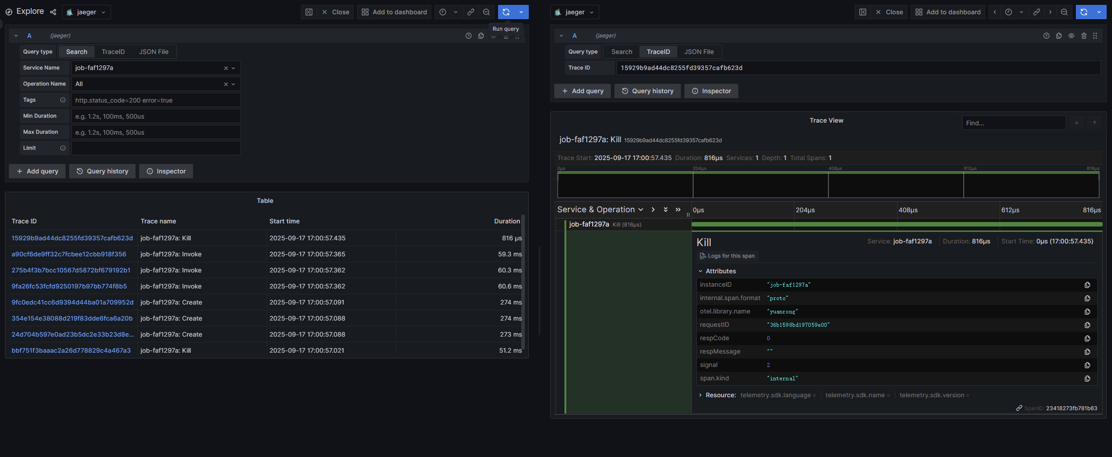Toggle visibility of right pane query A

pos(1071,36)
